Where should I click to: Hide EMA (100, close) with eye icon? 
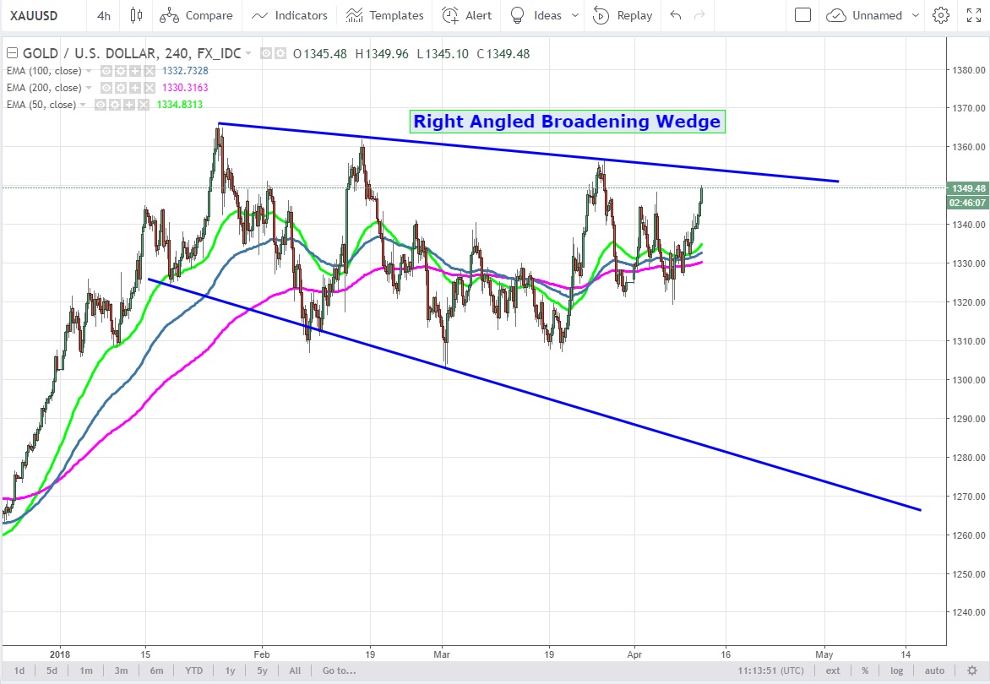click(107, 71)
